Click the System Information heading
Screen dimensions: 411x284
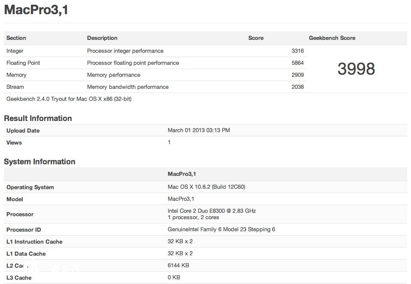pos(39,162)
